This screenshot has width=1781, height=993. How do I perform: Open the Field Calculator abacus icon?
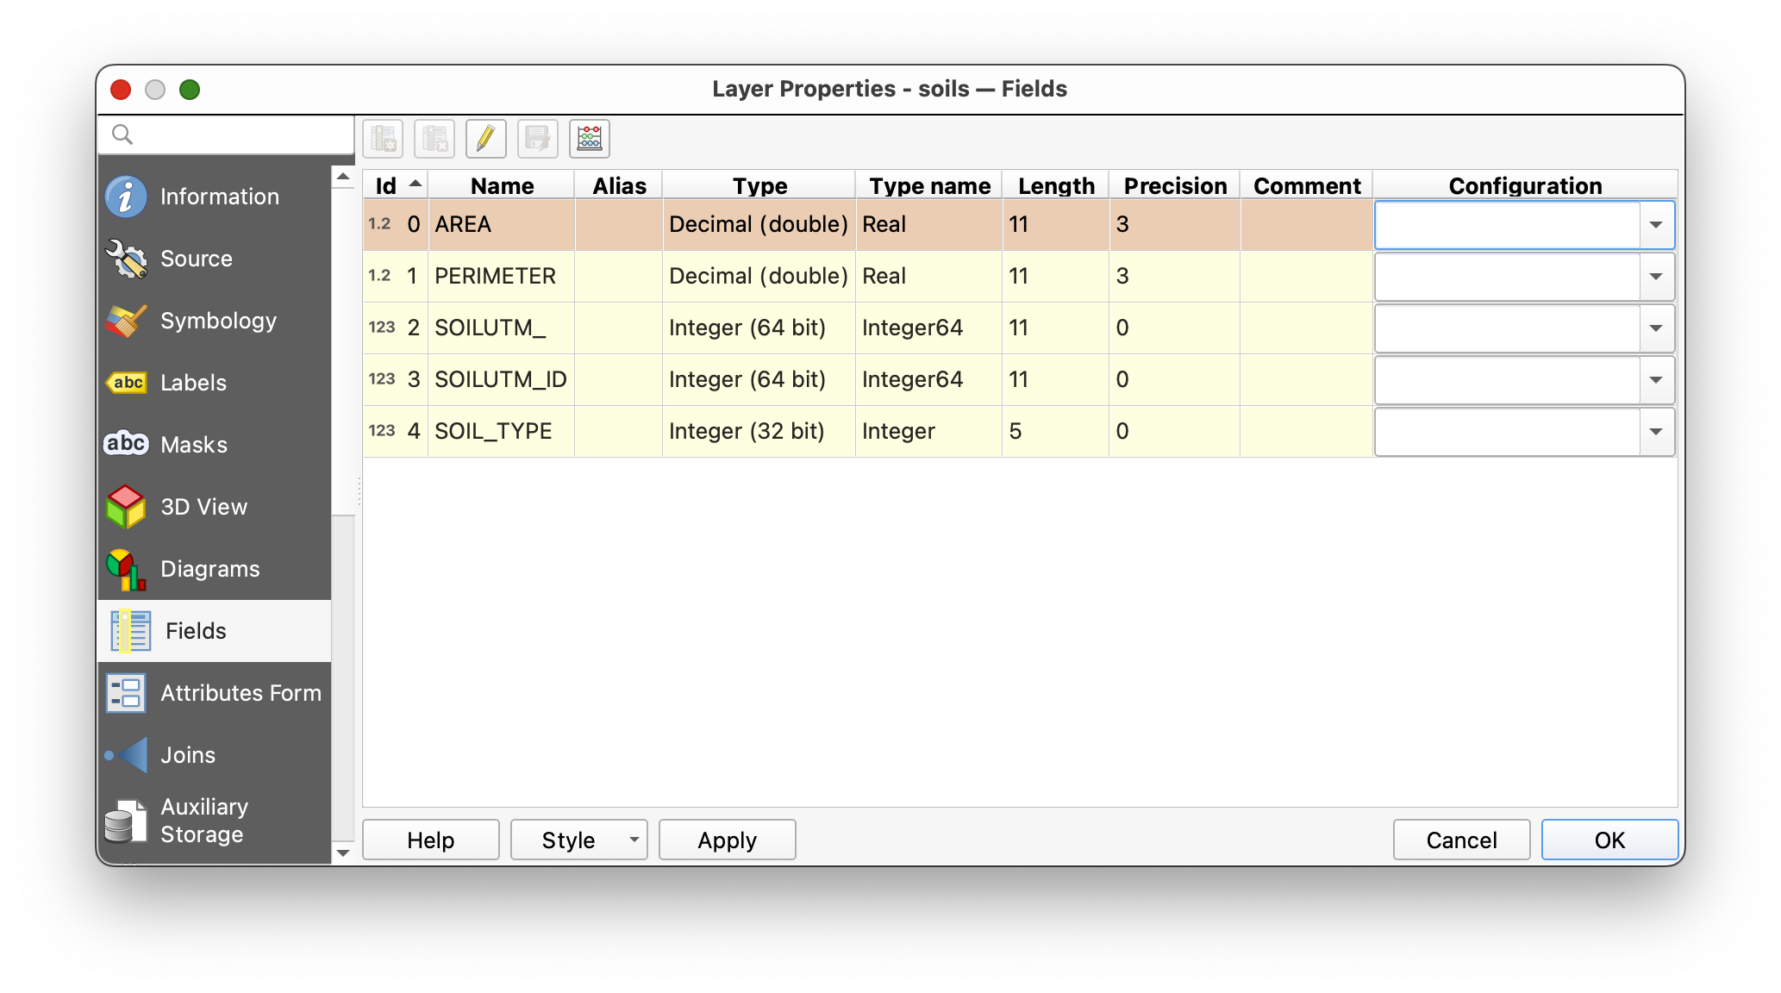(x=590, y=139)
